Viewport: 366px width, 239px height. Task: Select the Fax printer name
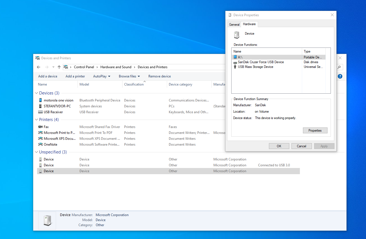coord(46,127)
